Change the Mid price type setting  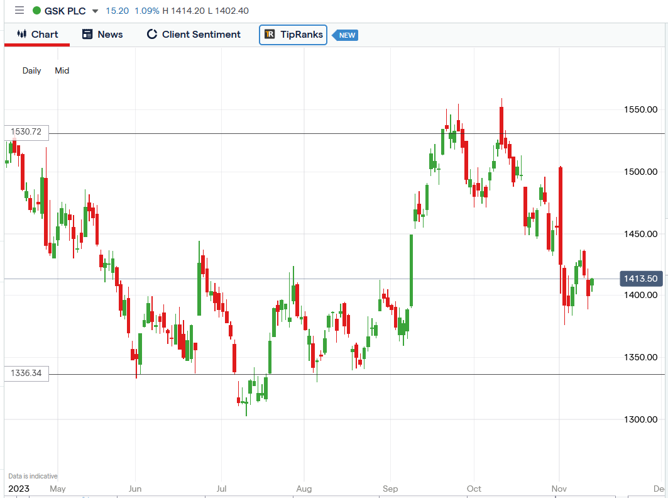(x=62, y=71)
